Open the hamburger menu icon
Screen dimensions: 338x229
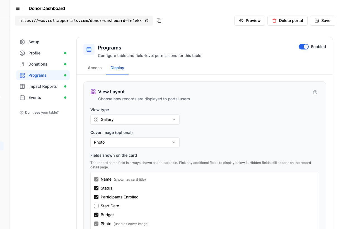click(x=18, y=8)
